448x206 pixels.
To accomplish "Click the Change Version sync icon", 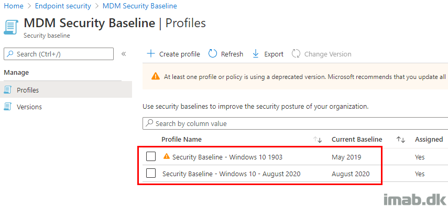I will 296,53.
